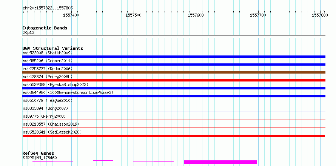Click the left arrowhead on the ruler
The width and height of the screenshot is (336, 166).
tap(23, 12)
